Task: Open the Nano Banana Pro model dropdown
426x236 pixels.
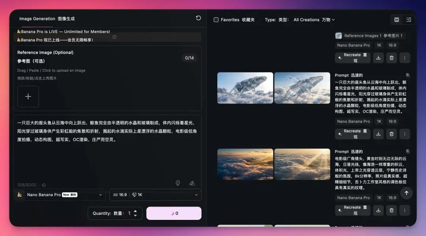Action: pos(59,194)
